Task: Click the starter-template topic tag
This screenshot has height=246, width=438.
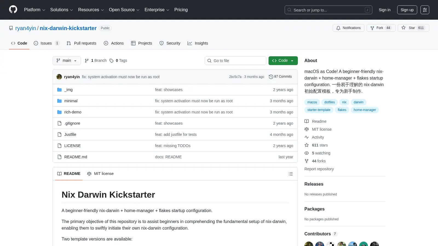Action: [x=319, y=110]
